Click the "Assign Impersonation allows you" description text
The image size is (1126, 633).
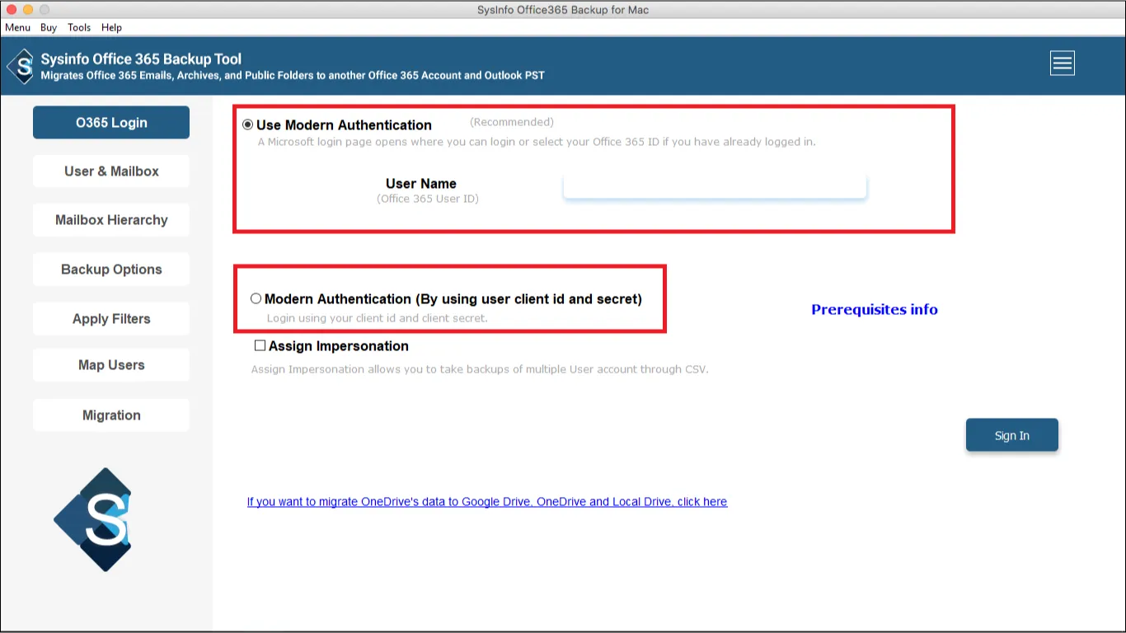tap(480, 369)
